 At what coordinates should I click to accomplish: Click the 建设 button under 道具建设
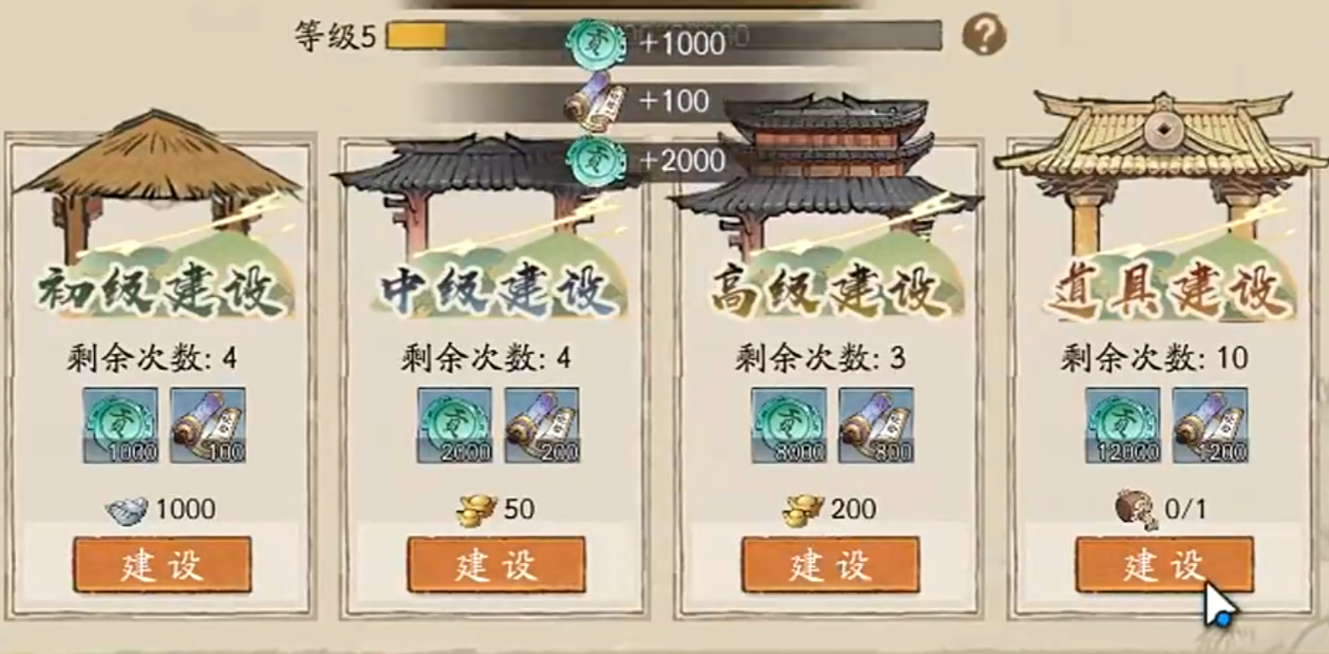tap(1165, 565)
